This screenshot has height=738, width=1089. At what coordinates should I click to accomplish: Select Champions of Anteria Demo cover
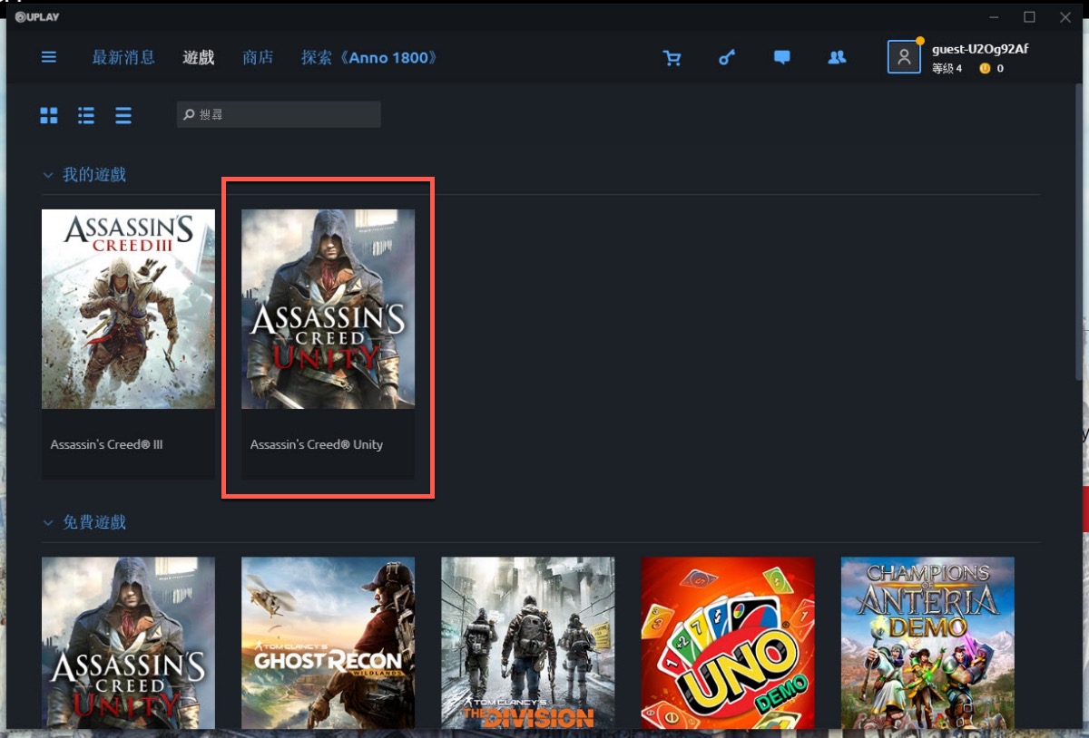tap(927, 643)
